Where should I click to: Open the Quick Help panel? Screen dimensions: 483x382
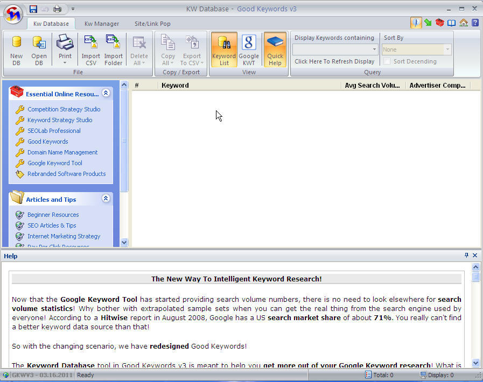(275, 49)
